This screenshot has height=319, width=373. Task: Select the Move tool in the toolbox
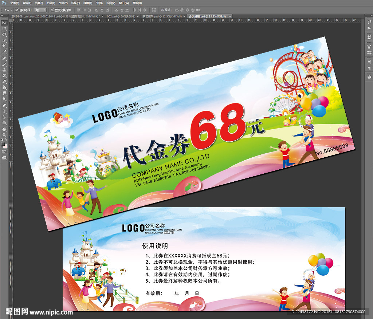pyautogui.click(x=4, y=23)
